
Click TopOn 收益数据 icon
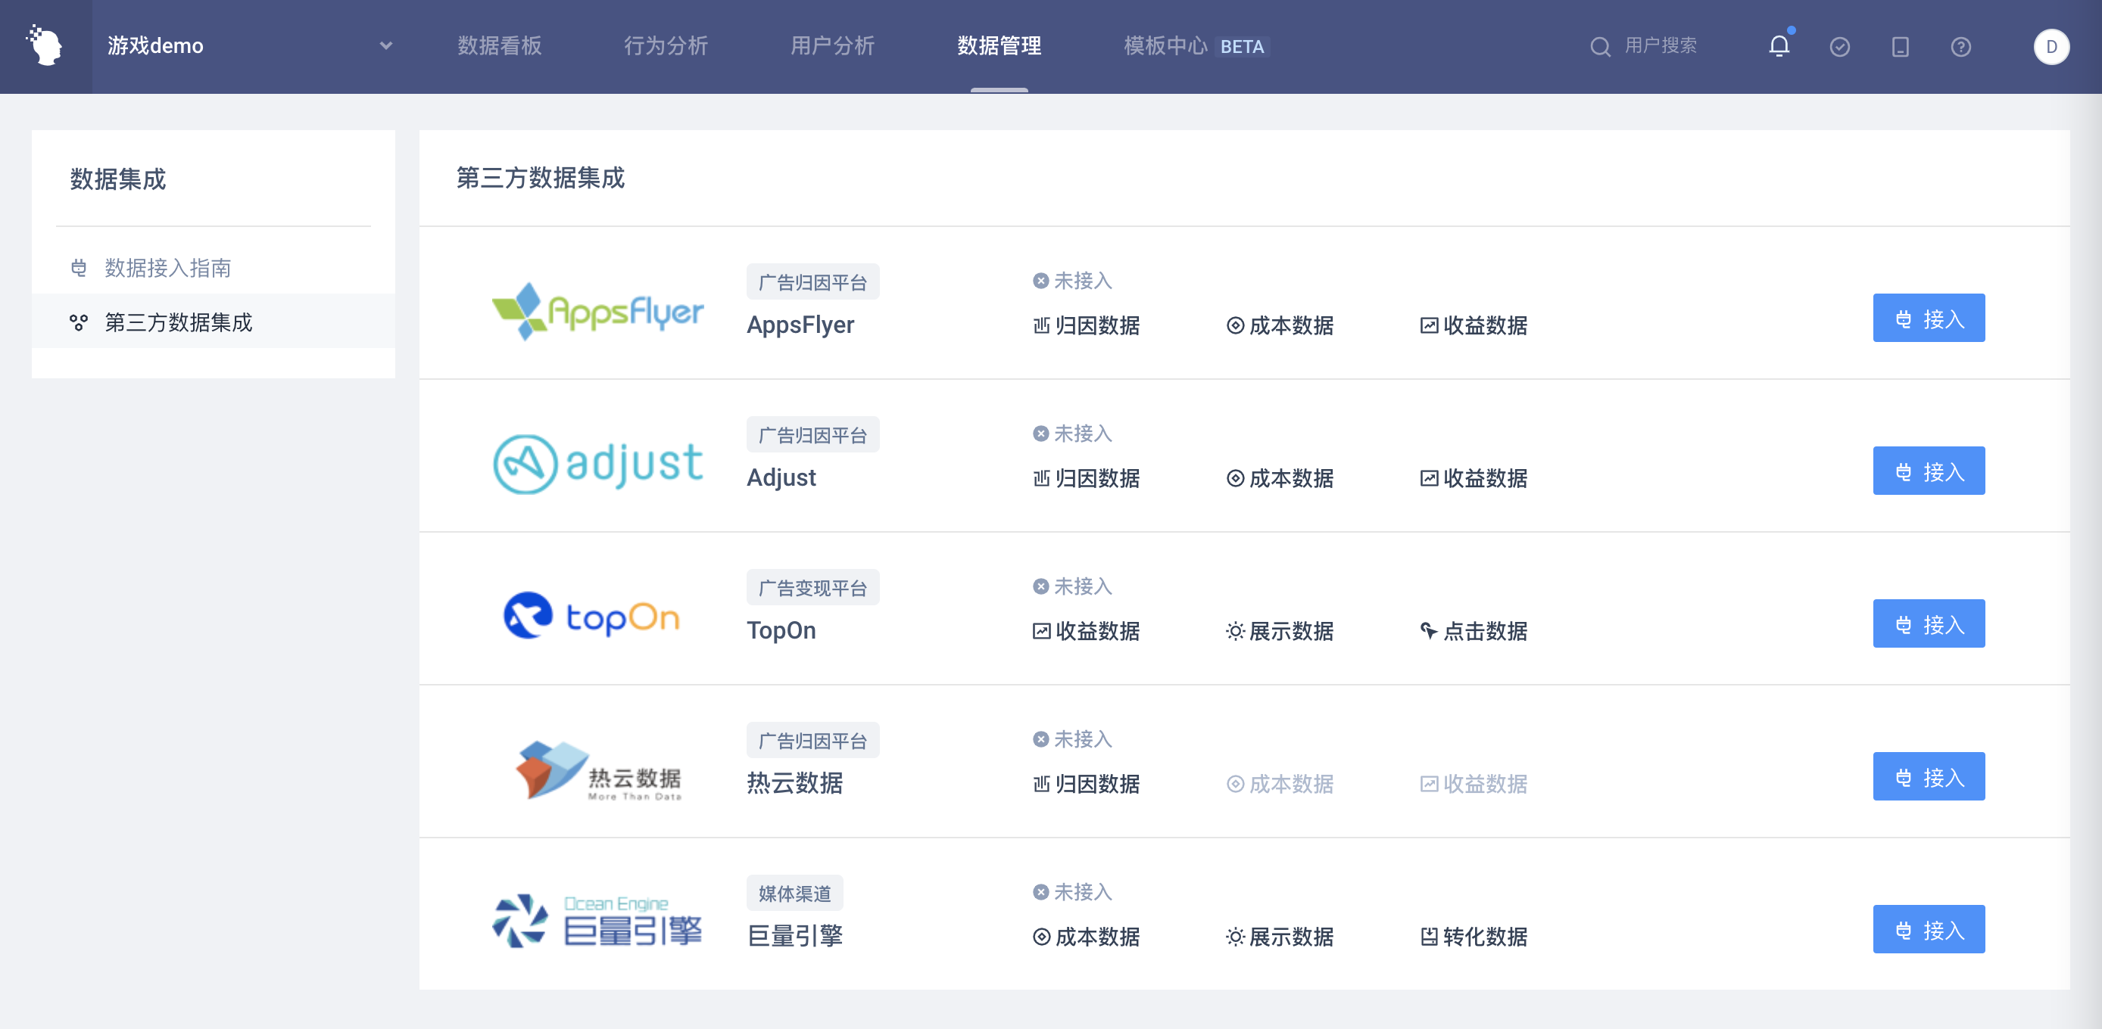[1041, 631]
